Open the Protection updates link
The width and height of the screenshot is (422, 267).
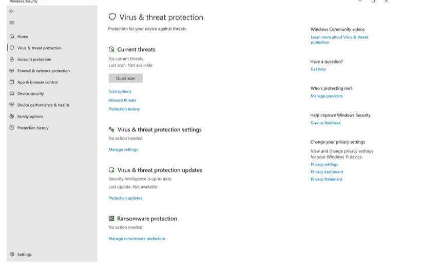(x=125, y=198)
